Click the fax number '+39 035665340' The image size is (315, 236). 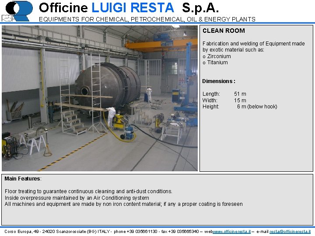coord(183,232)
